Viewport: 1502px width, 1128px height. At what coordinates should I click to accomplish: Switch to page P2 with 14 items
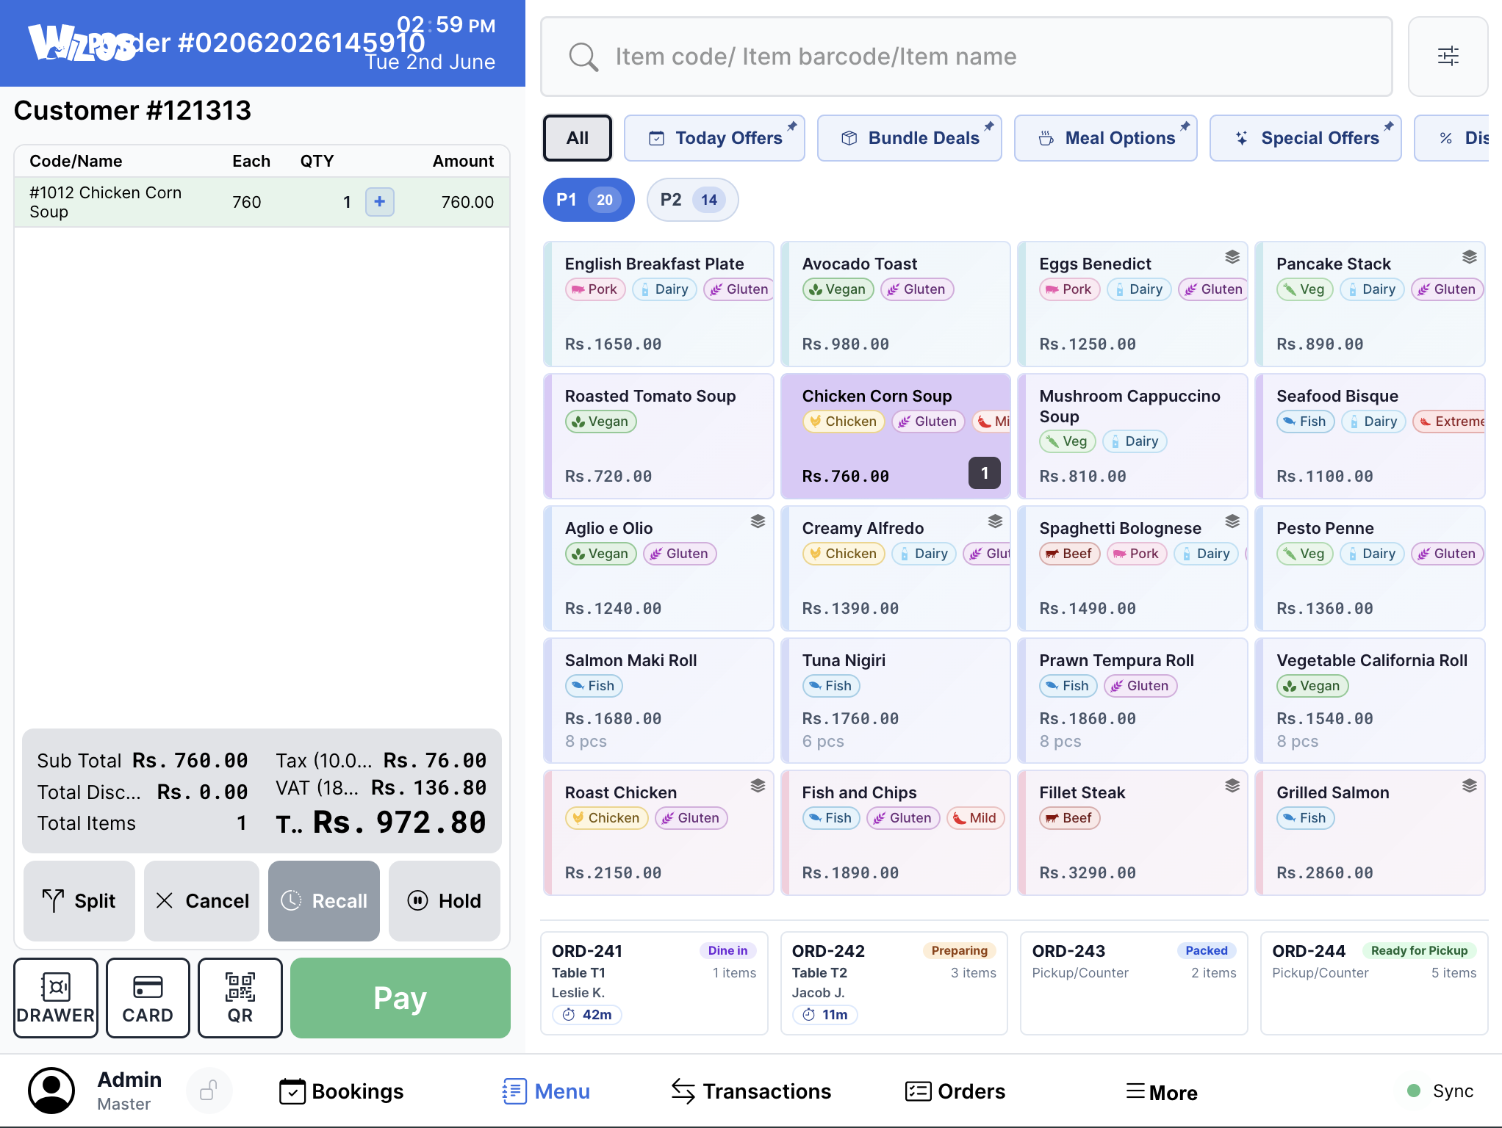click(x=692, y=200)
